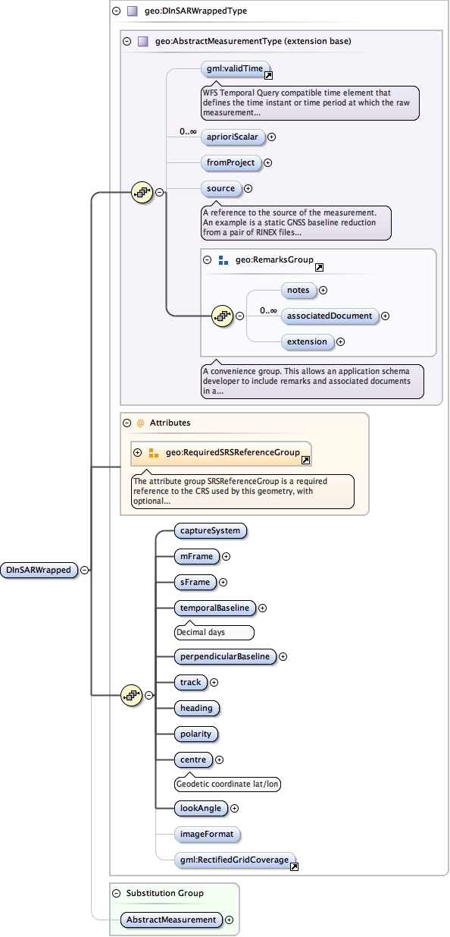Click the geo:DInSARWrappedType type icon

coord(131,11)
